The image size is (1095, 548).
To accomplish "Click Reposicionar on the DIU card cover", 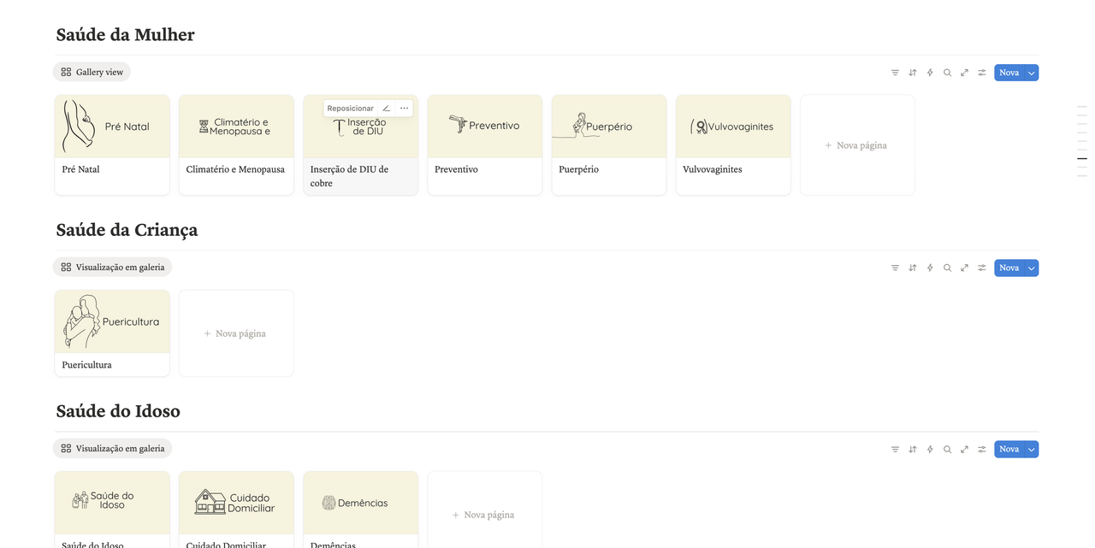I will click(x=350, y=109).
